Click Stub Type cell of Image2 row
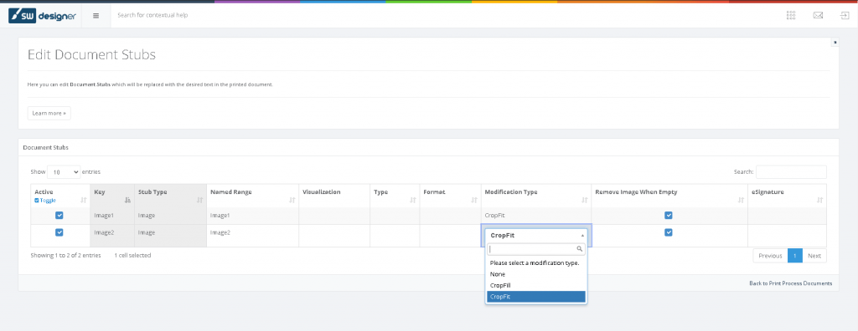 coord(170,236)
